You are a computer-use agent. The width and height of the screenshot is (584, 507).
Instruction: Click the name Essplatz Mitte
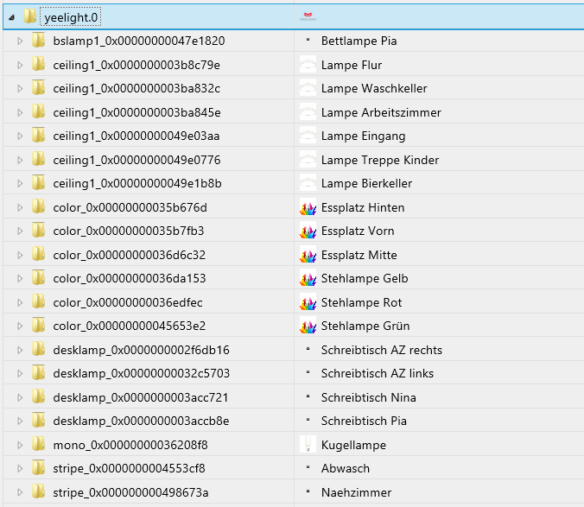pos(359,256)
